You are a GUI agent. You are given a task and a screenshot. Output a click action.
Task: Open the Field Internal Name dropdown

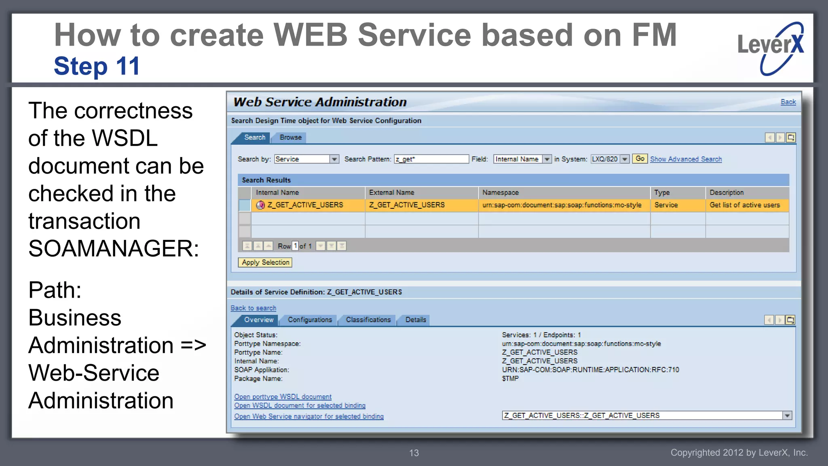click(x=547, y=159)
